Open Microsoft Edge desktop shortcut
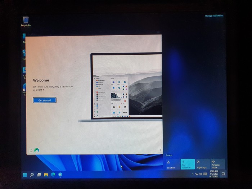The width and height of the screenshot is (252, 189). point(24,89)
